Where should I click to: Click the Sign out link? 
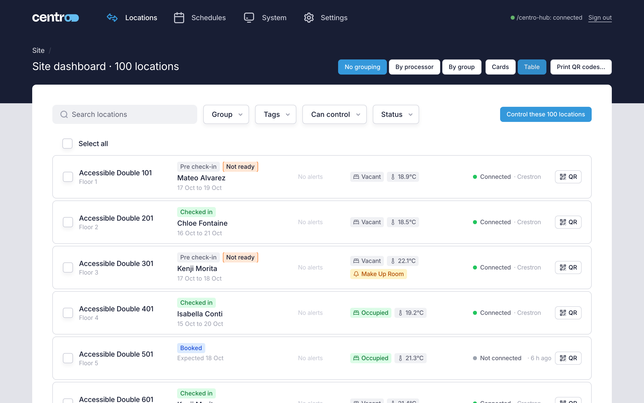600,18
